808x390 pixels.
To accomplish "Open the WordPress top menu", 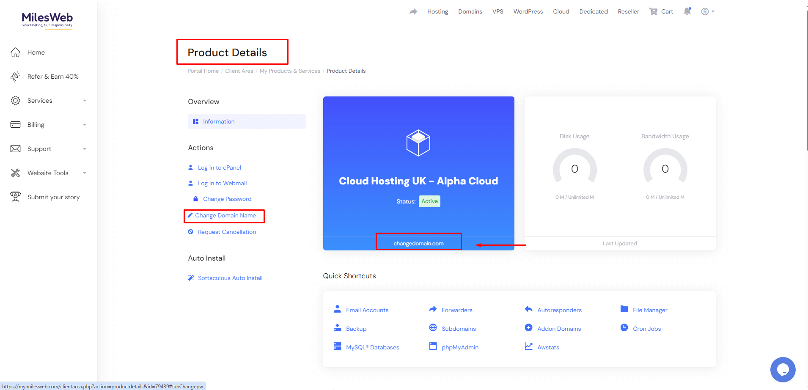I will click(x=528, y=11).
